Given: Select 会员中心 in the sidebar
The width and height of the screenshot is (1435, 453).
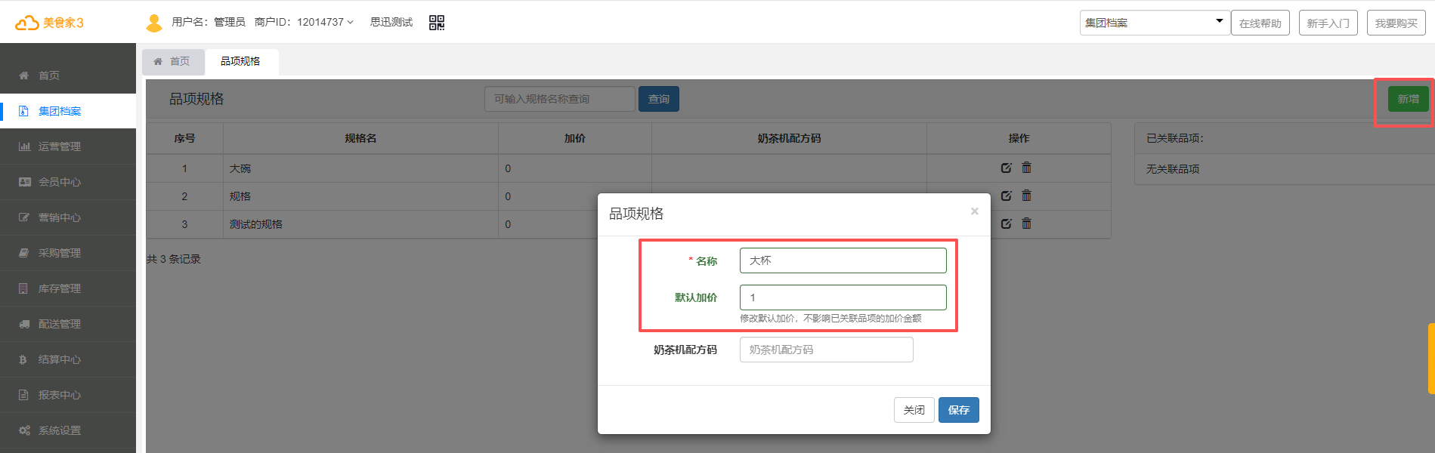Looking at the screenshot, I should pos(60,182).
